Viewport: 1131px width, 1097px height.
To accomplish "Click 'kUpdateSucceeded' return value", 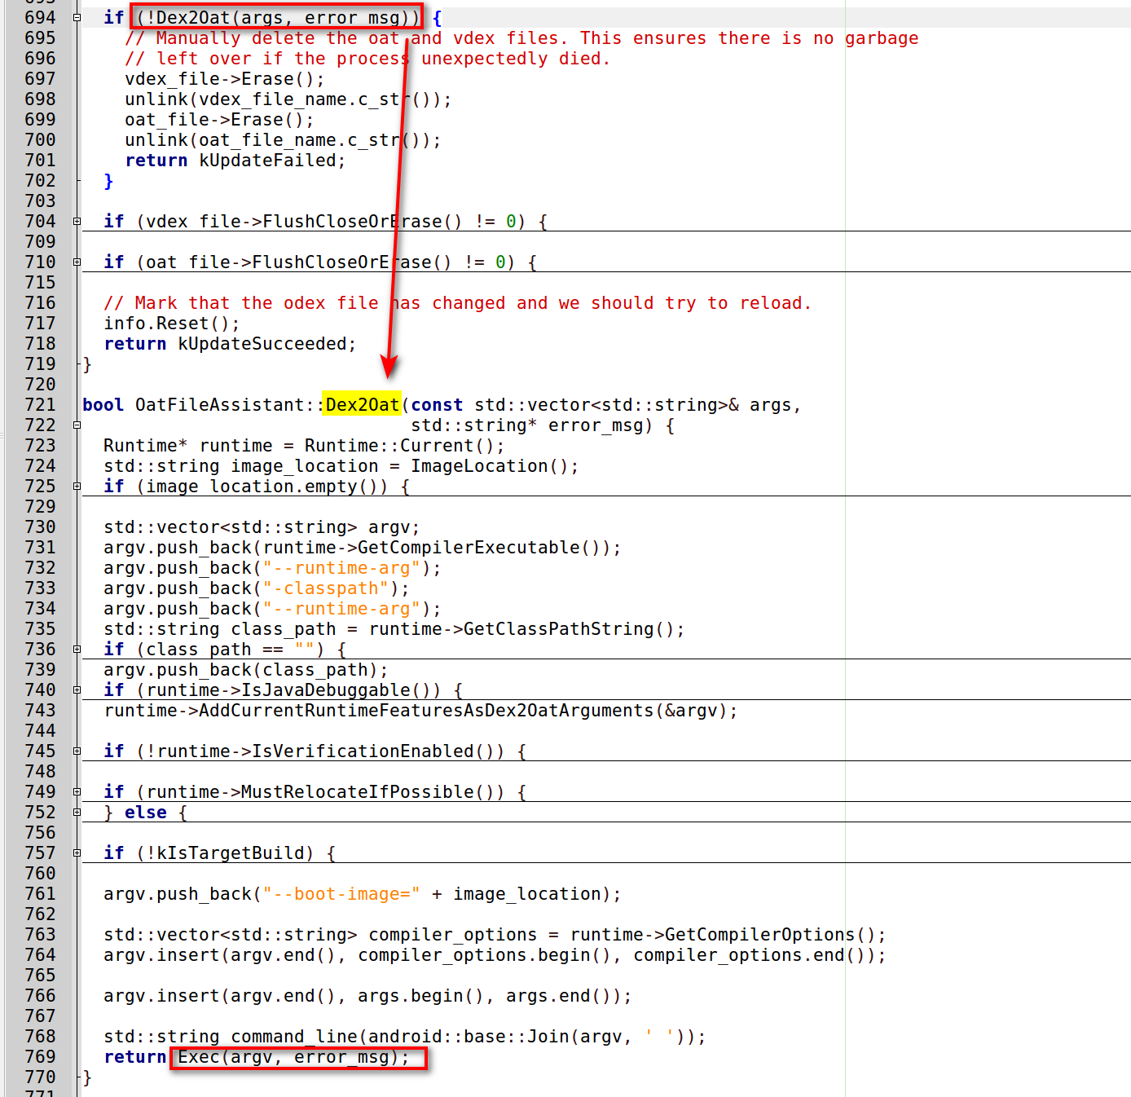I will point(262,344).
